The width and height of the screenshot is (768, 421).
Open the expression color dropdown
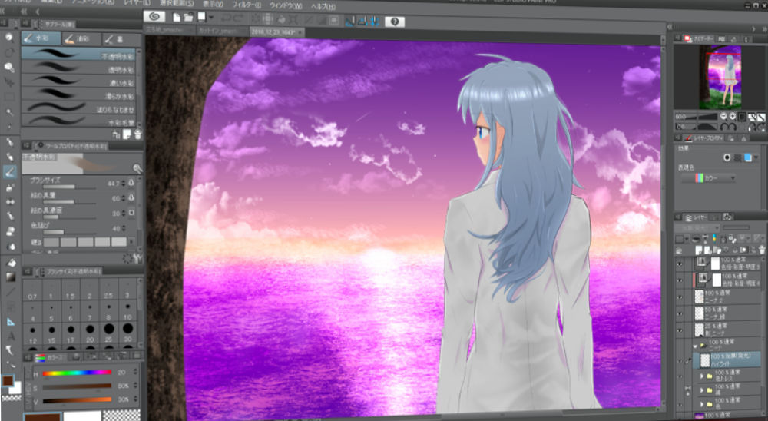click(707, 178)
